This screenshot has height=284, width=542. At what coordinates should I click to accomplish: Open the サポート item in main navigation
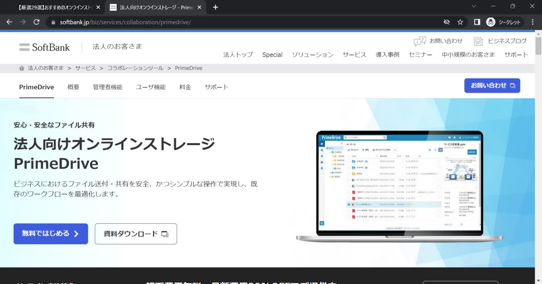pos(516,54)
